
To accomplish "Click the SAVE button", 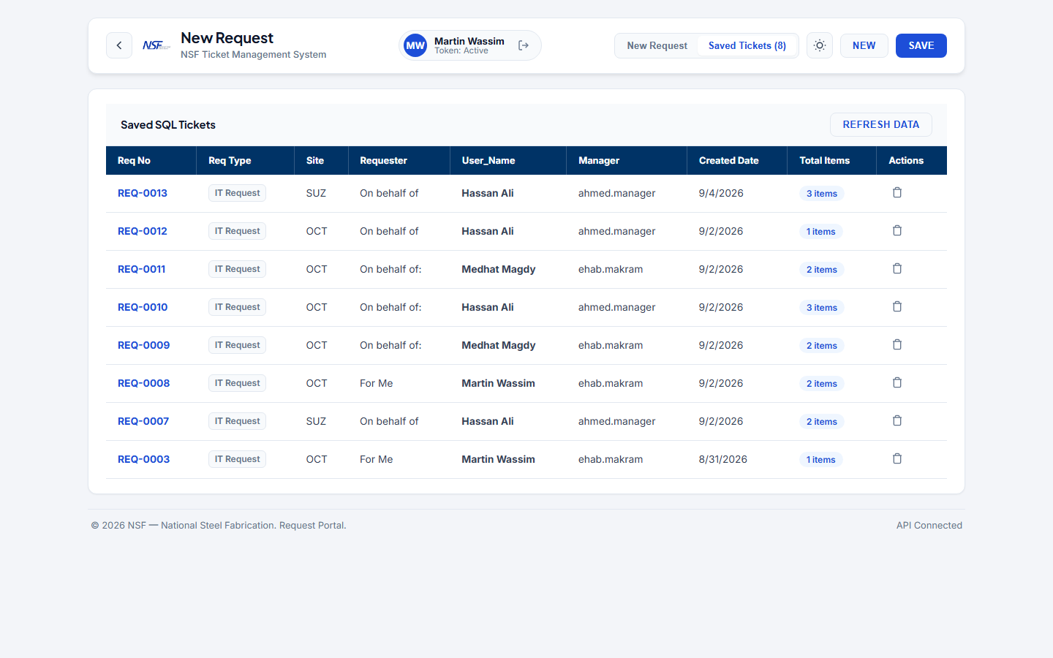I will point(921,45).
